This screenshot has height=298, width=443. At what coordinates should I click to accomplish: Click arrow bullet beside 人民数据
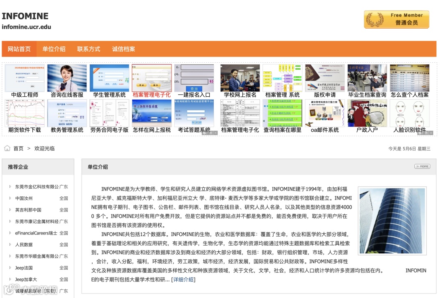pos(10,245)
